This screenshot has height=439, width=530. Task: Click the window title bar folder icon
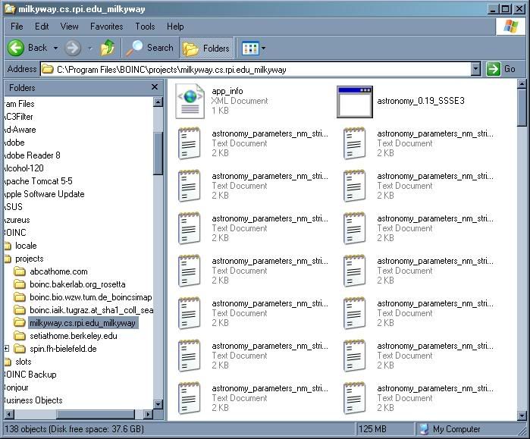click(10, 8)
